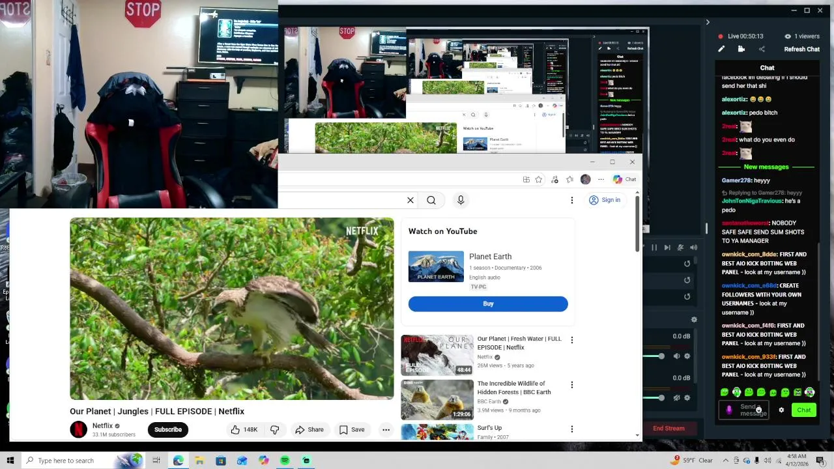Pause using the pause control icon
This screenshot has height=469, width=834.
pyautogui.click(x=654, y=248)
